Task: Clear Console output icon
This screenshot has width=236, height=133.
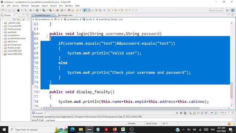Action: (x=190, y=113)
